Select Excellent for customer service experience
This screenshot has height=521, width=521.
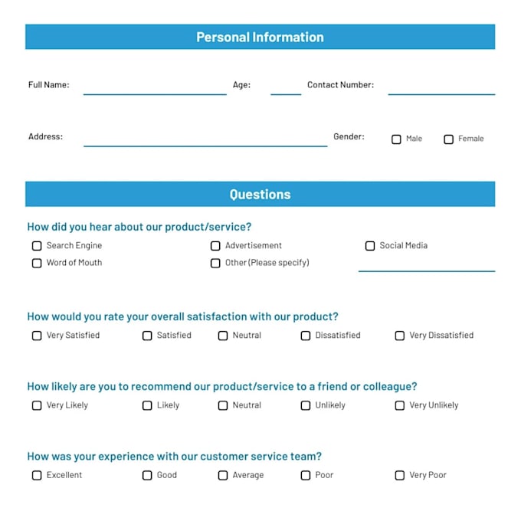point(37,476)
